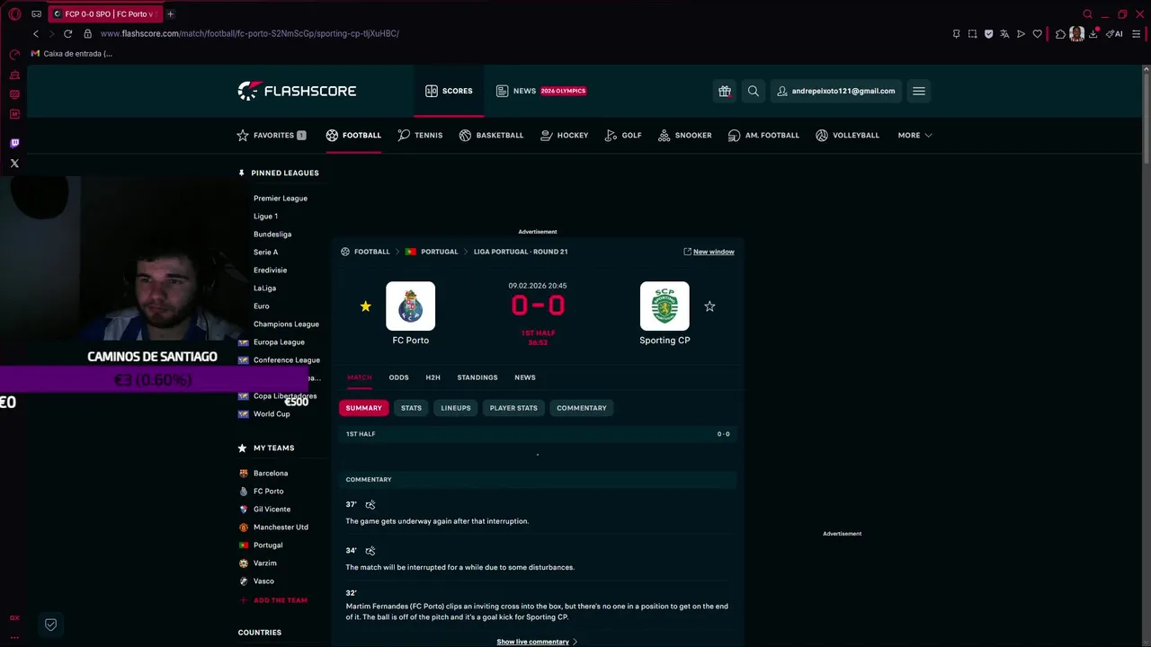Go back with the browser back arrow
This screenshot has width=1151, height=647.
pyautogui.click(x=36, y=33)
